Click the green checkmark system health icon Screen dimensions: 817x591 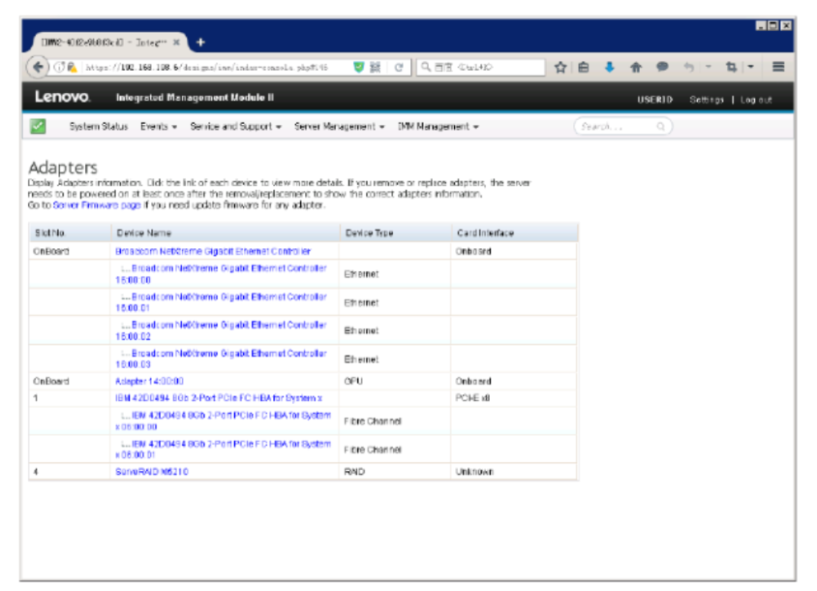coord(38,126)
